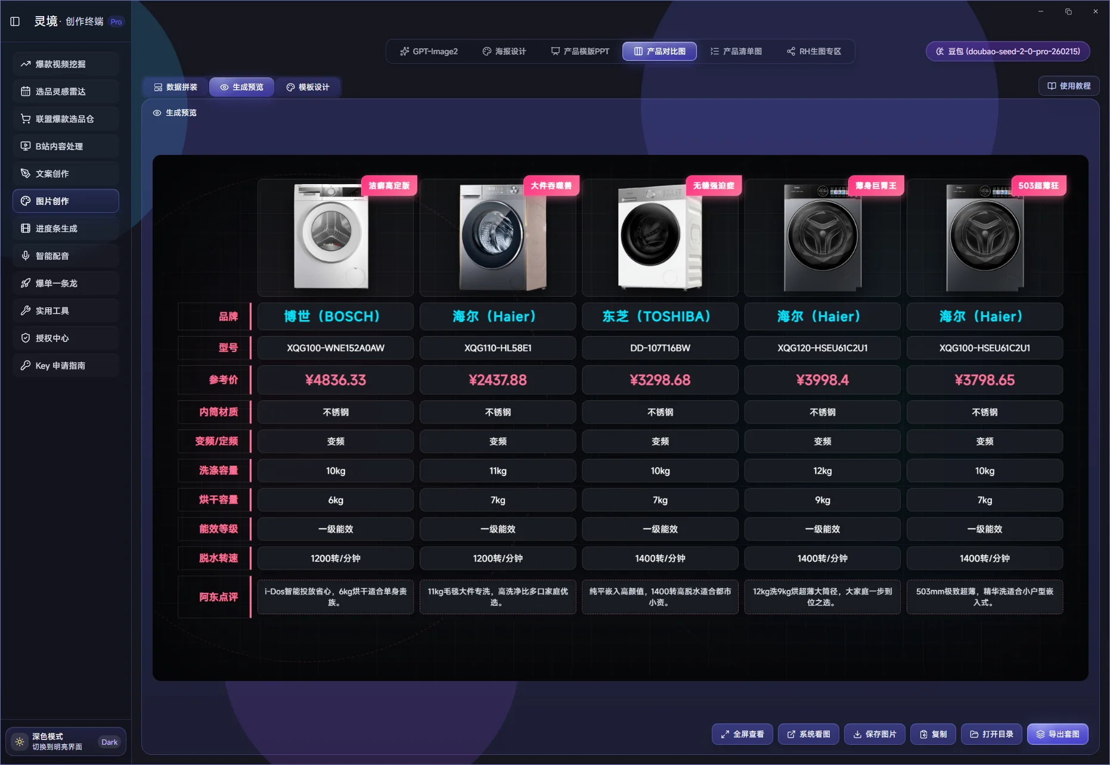
Task: Click the 12kg wash capacity cell
Action: coord(823,471)
